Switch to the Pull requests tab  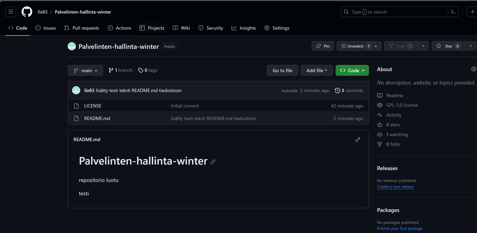click(82, 28)
